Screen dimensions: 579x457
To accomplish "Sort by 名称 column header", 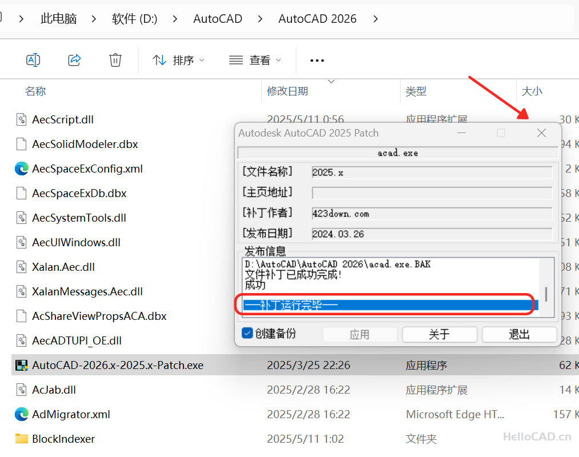I will coord(35,91).
